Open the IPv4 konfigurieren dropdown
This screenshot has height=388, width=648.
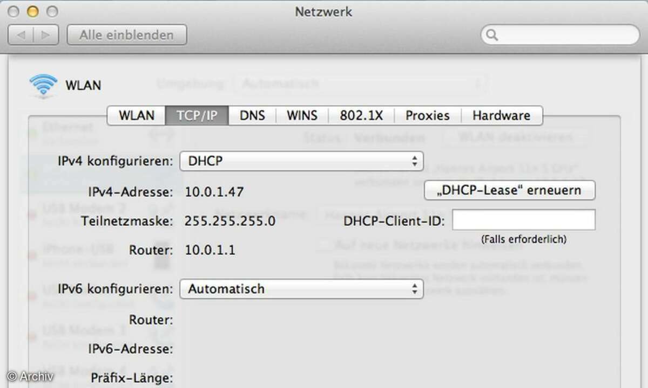[x=301, y=161]
